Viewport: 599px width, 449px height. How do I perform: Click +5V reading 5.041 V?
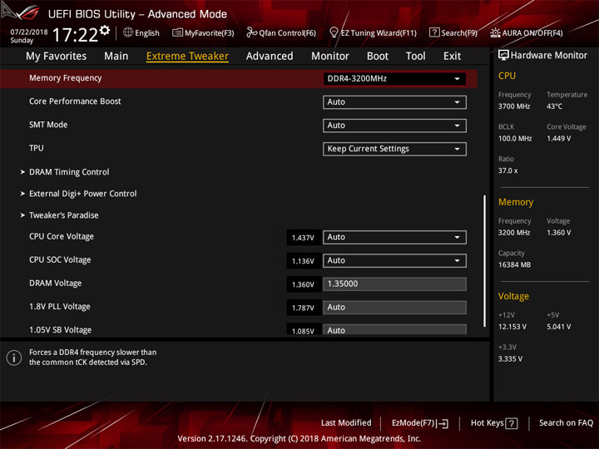click(x=558, y=327)
